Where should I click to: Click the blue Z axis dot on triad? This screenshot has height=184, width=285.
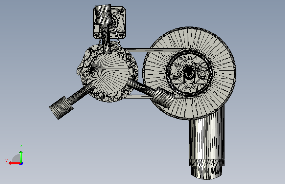pos(21,163)
